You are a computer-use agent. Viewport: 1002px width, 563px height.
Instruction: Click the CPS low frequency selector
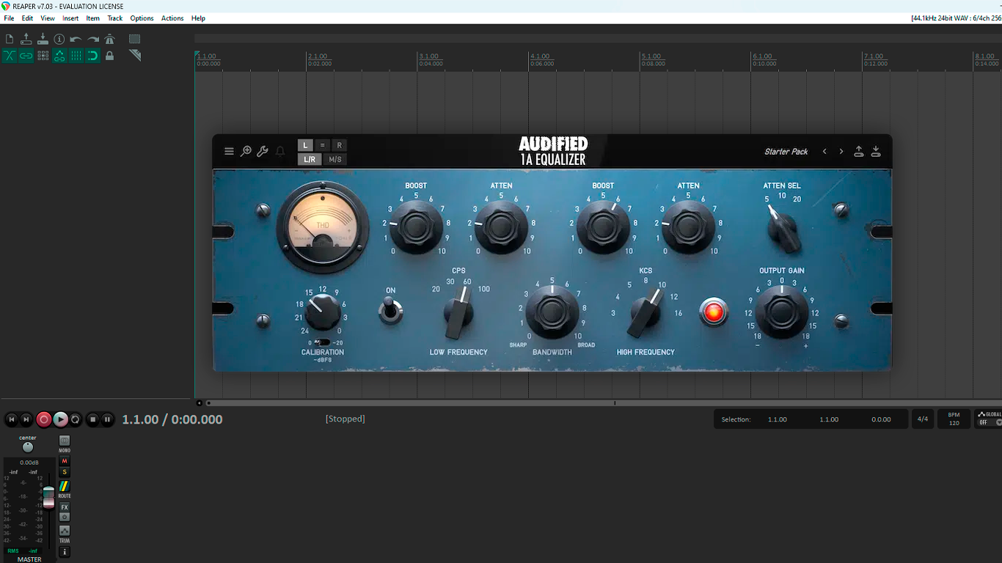(459, 313)
